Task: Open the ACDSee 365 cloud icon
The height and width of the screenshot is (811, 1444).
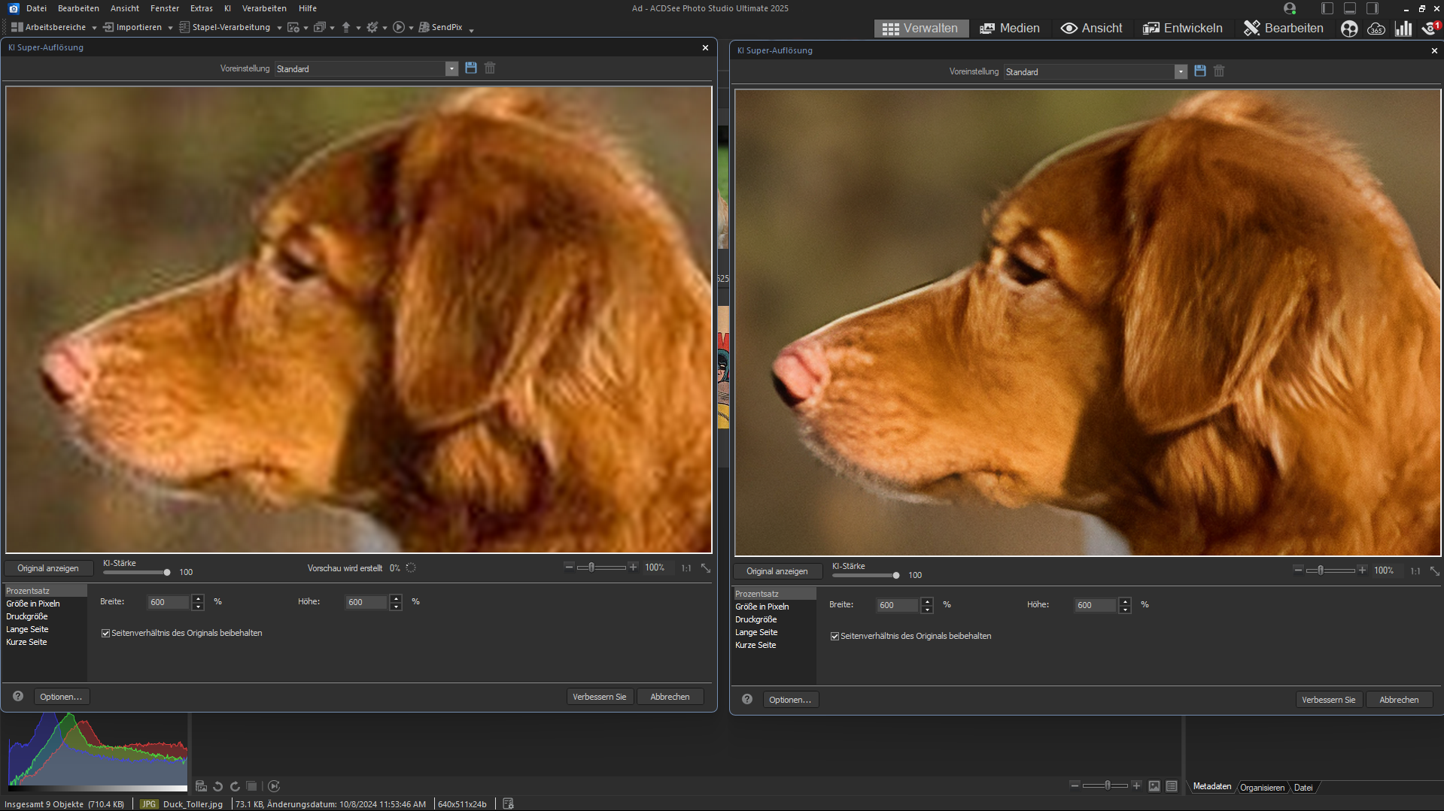Action: (1376, 29)
